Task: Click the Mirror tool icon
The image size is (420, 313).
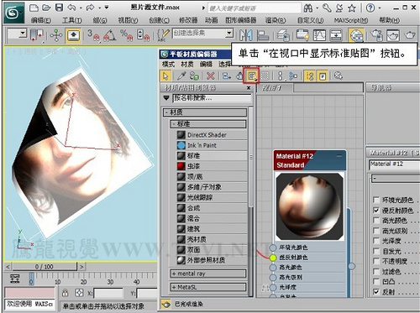Action: tap(246, 35)
